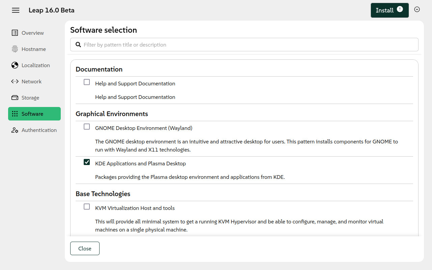The height and width of the screenshot is (270, 432).
Task: Click the Install button warning icon
Action: click(x=400, y=9)
